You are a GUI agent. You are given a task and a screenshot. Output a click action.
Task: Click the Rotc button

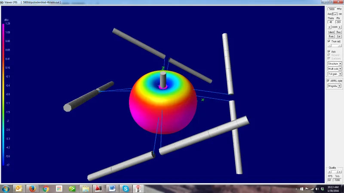point(331,36)
